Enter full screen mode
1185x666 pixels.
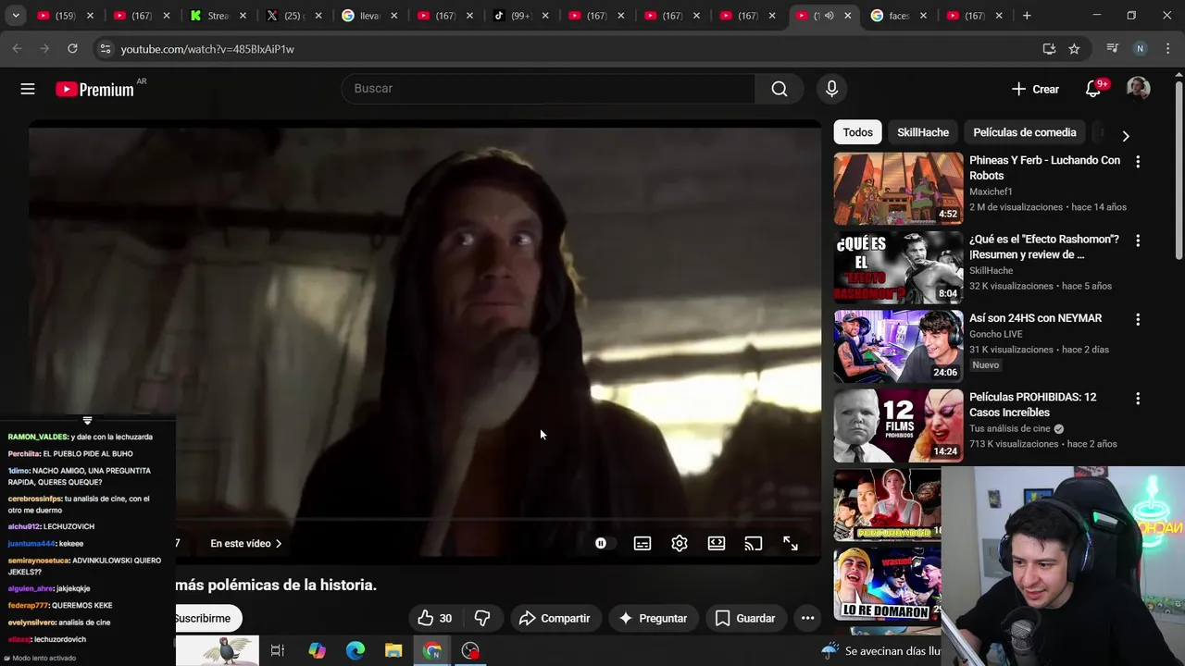tap(791, 544)
